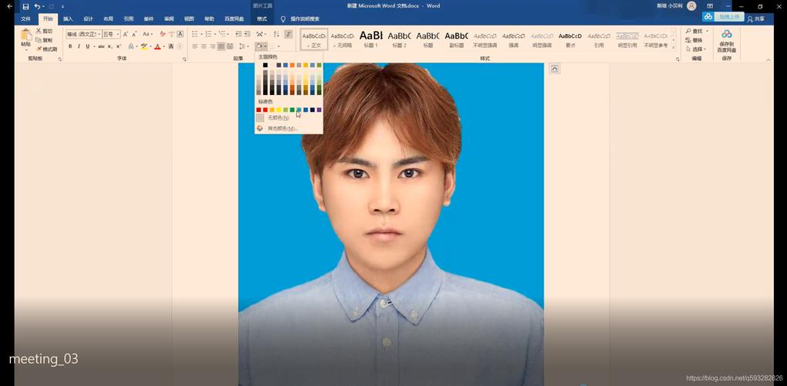Viewport: 787px width, 386px height.
Task: Click the sort A-Z icon in paragraph group
Action: (276, 34)
